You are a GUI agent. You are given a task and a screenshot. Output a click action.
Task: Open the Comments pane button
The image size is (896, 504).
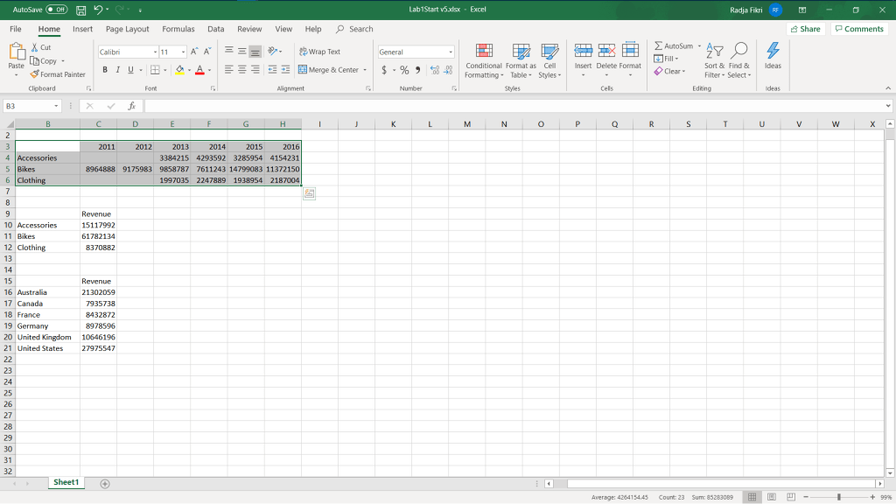(x=858, y=29)
